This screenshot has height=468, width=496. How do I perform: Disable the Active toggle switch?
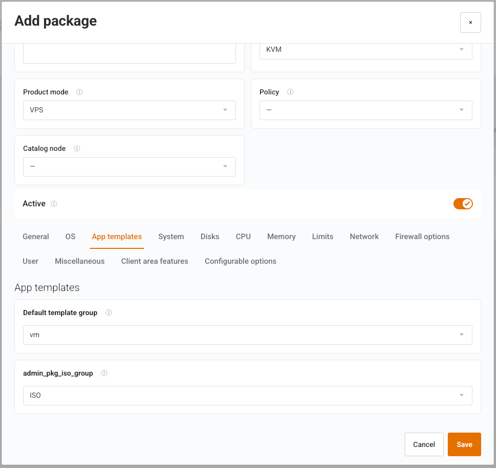click(463, 204)
